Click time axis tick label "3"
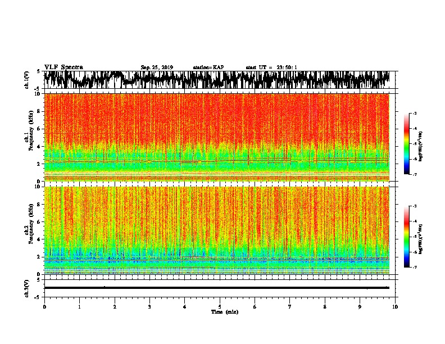 click(x=149, y=307)
